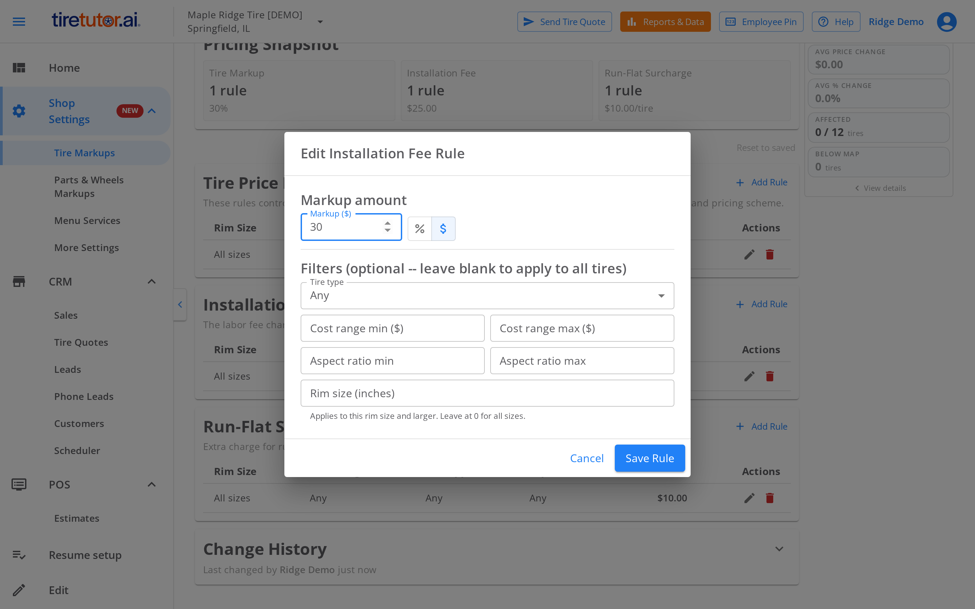Click the Edit pencil icon in sidebar
Image resolution: width=975 pixels, height=609 pixels.
[x=19, y=590]
